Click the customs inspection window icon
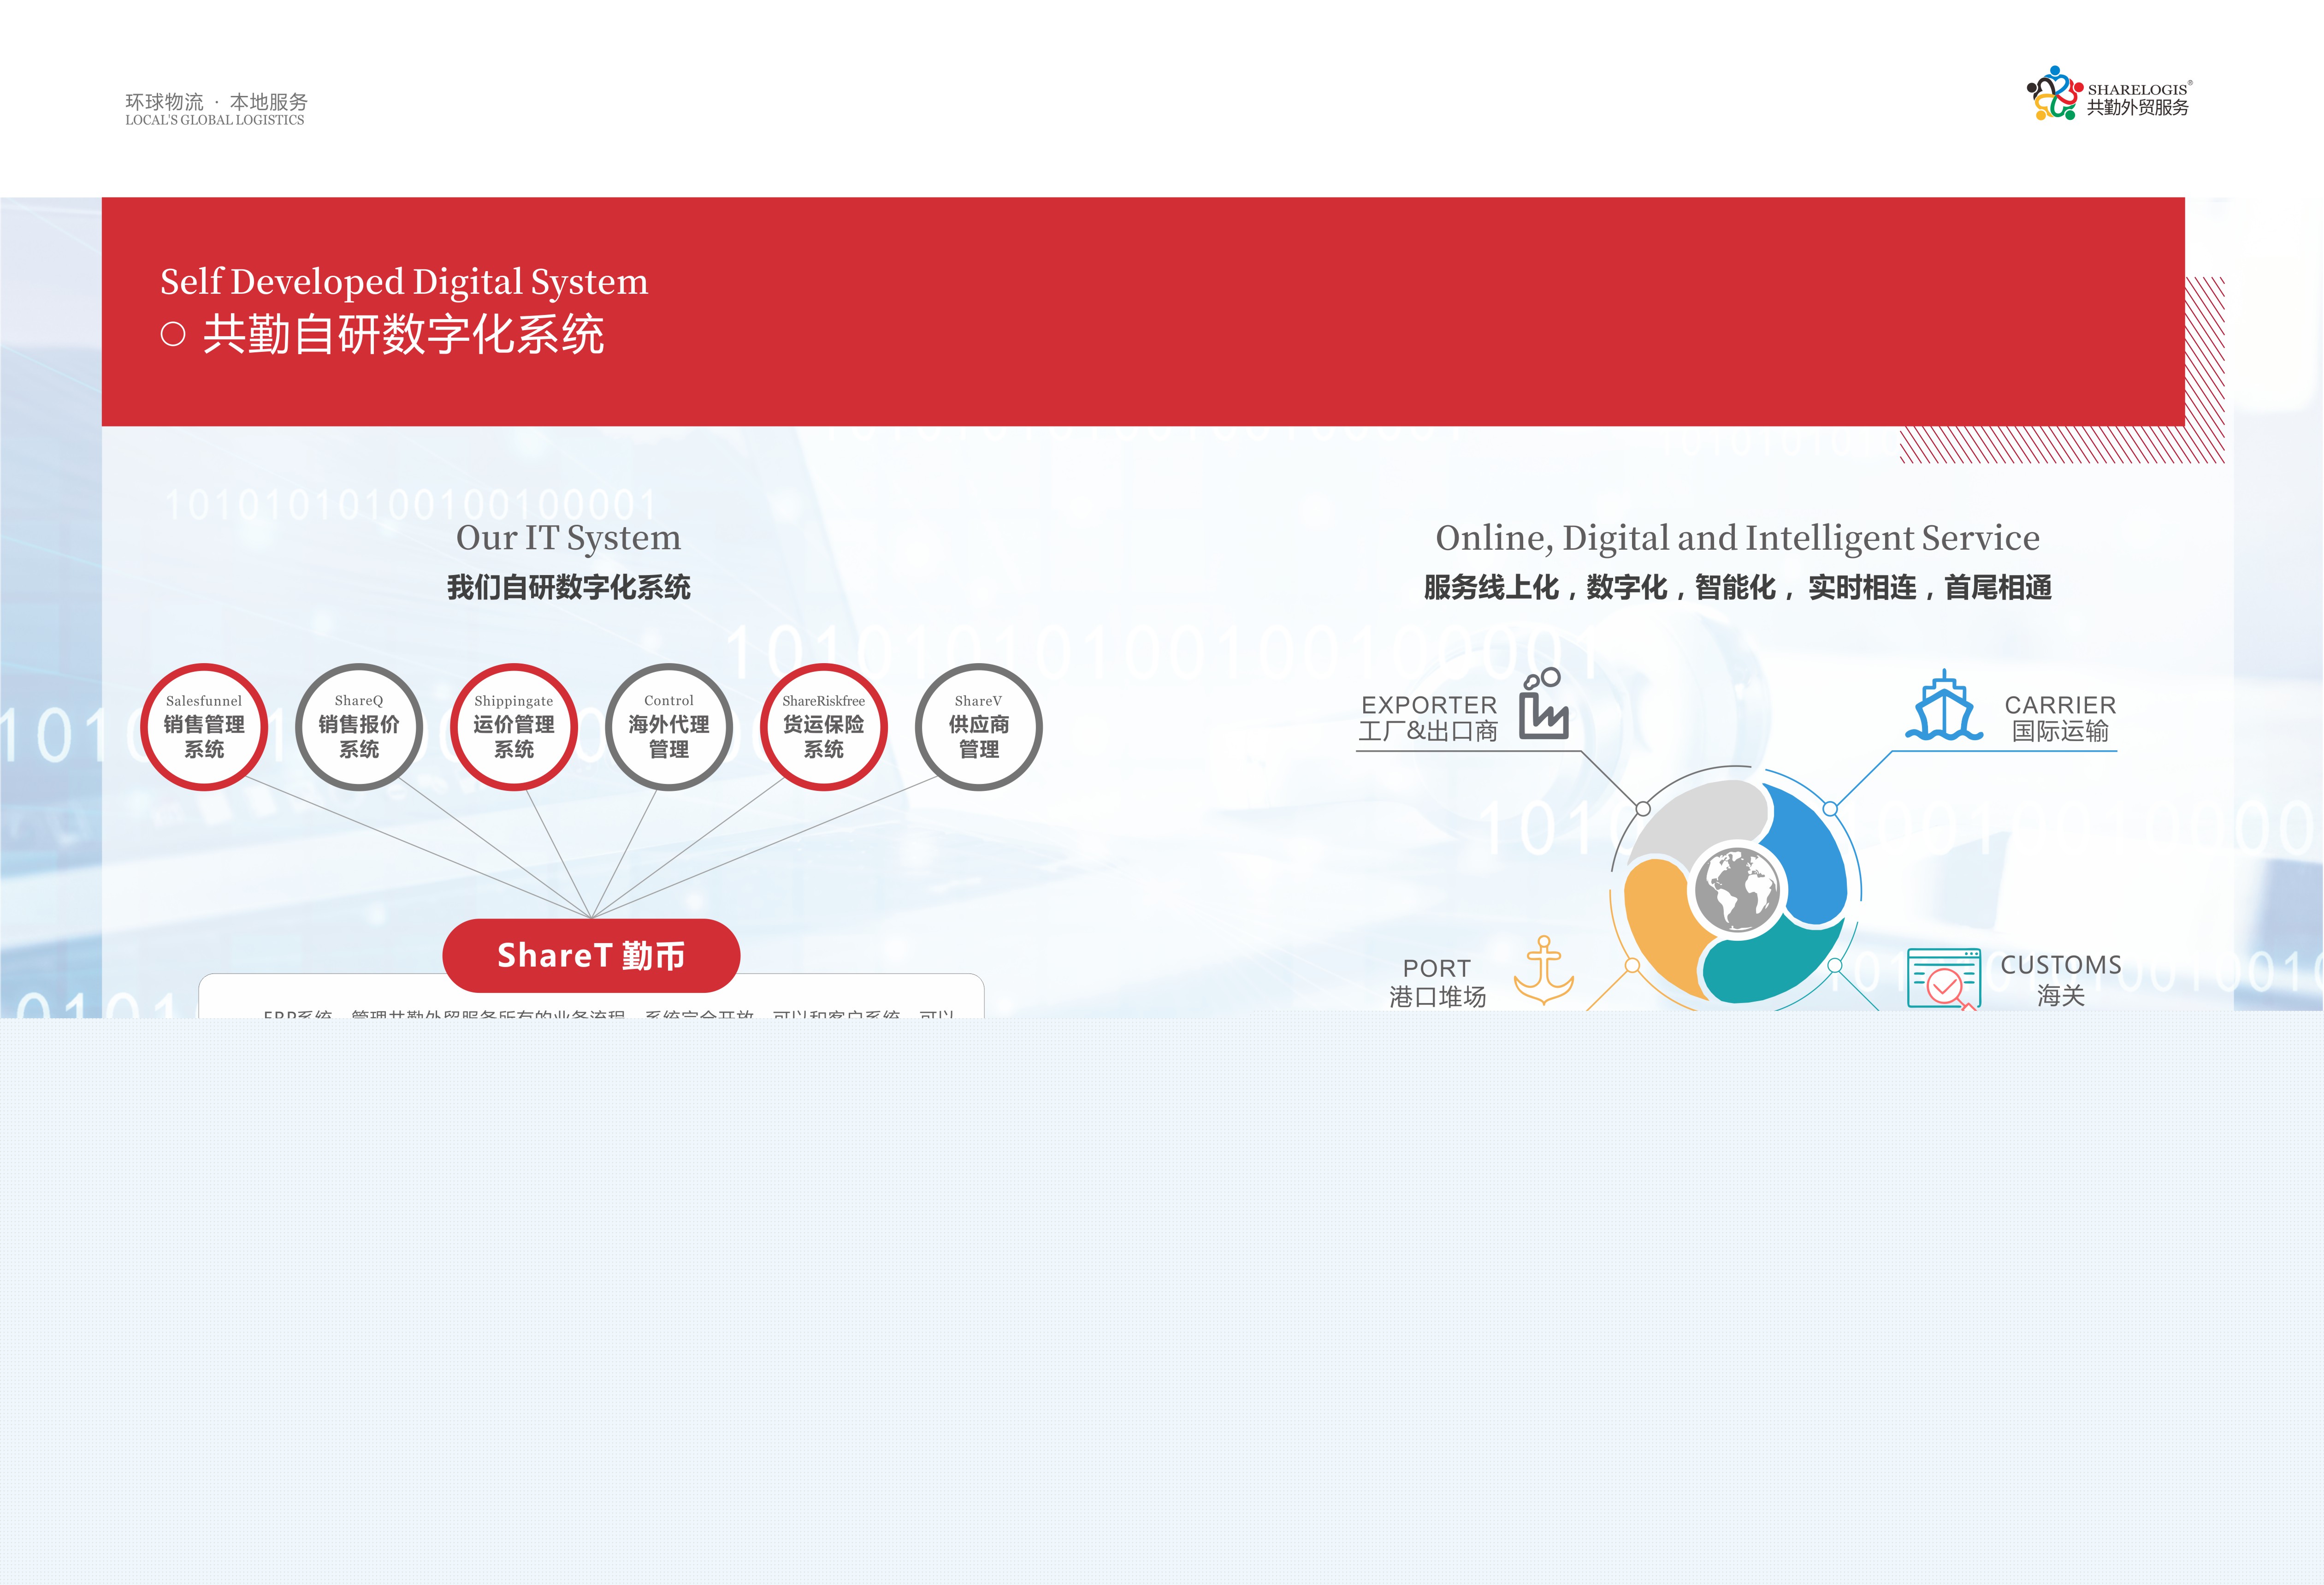Screen dimensions: 2324x1585 [1944, 979]
